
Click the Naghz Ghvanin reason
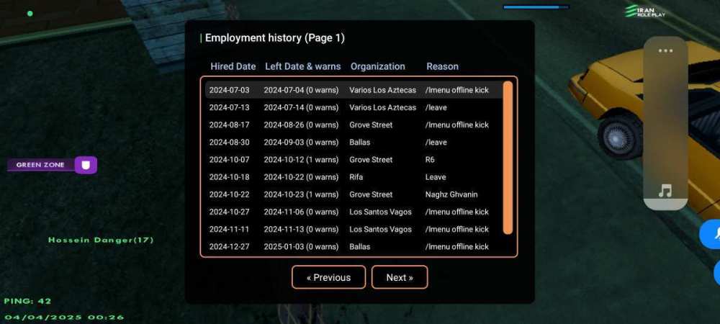click(451, 194)
